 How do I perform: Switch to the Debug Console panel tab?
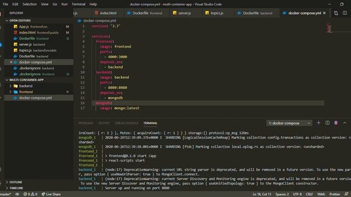coord(127,123)
